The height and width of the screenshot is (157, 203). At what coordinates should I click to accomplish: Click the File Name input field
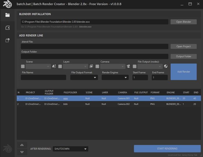(44, 77)
